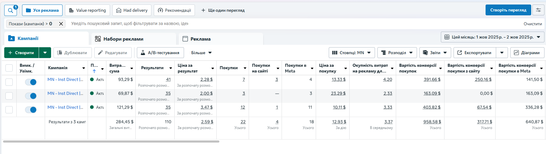Select the Value reporting view
Viewport: 546px width, 154px height.
tap(87, 10)
